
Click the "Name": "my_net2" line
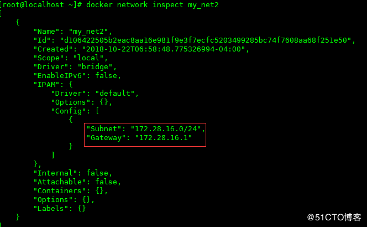73,32
